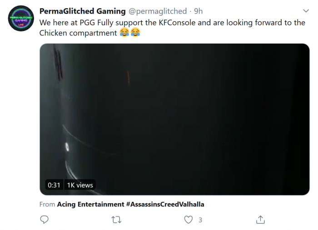Click the PermaGlitched Gaming display name
Screen dimensions: 318x230
tap(82, 11)
